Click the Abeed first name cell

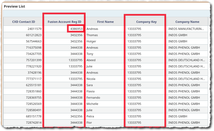tap(91, 60)
